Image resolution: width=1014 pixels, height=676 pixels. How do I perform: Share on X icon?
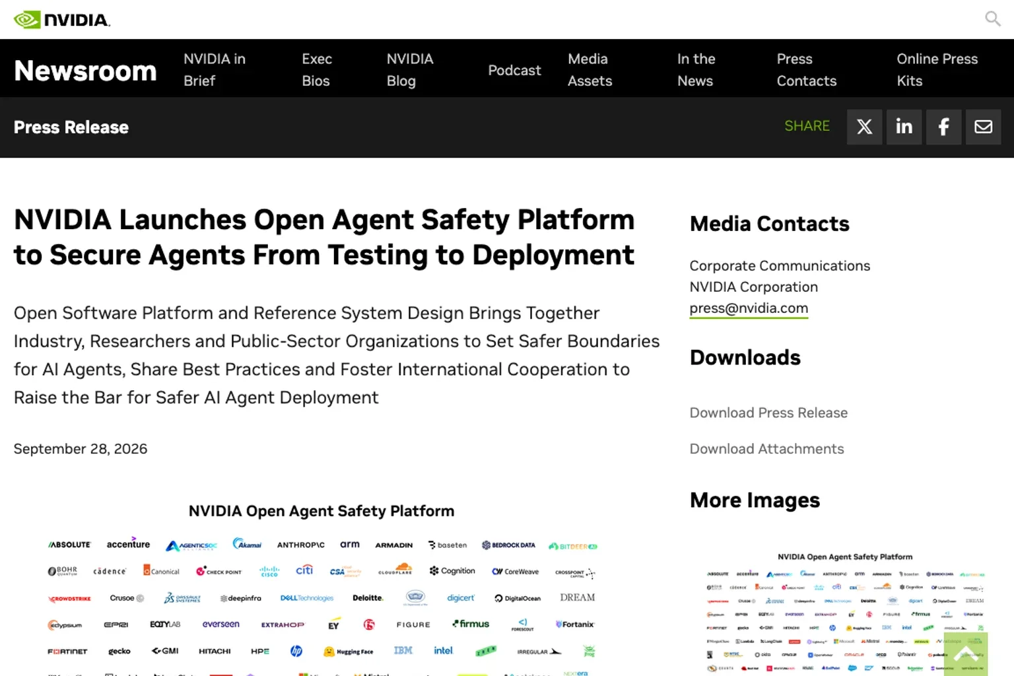click(864, 127)
